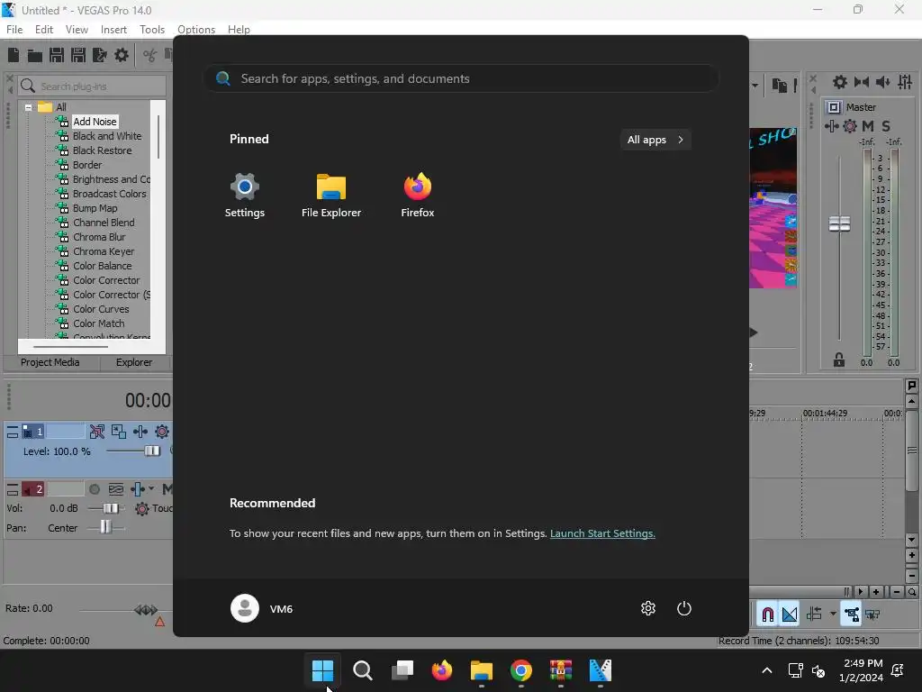This screenshot has width=922, height=692.
Task: Open pinned File Explorer app
Action: (331, 196)
